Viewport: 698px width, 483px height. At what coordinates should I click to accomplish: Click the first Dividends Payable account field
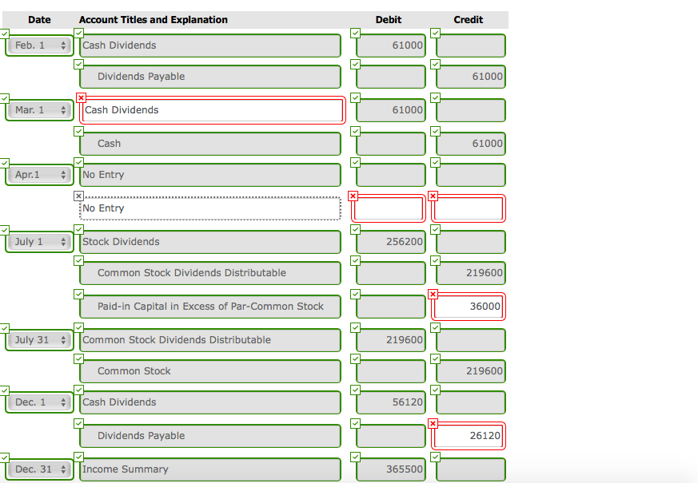click(210, 77)
